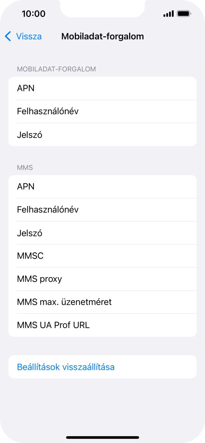Open the APN field under MMS

pos(102,186)
